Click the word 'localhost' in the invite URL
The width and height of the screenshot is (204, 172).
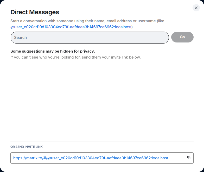point(160,158)
